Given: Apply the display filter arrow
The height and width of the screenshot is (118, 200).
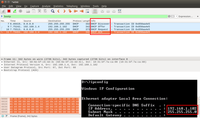Looking at the screenshot, I should (173, 16).
